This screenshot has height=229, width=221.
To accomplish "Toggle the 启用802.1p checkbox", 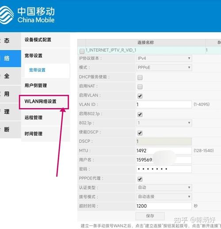I will point(140,114).
